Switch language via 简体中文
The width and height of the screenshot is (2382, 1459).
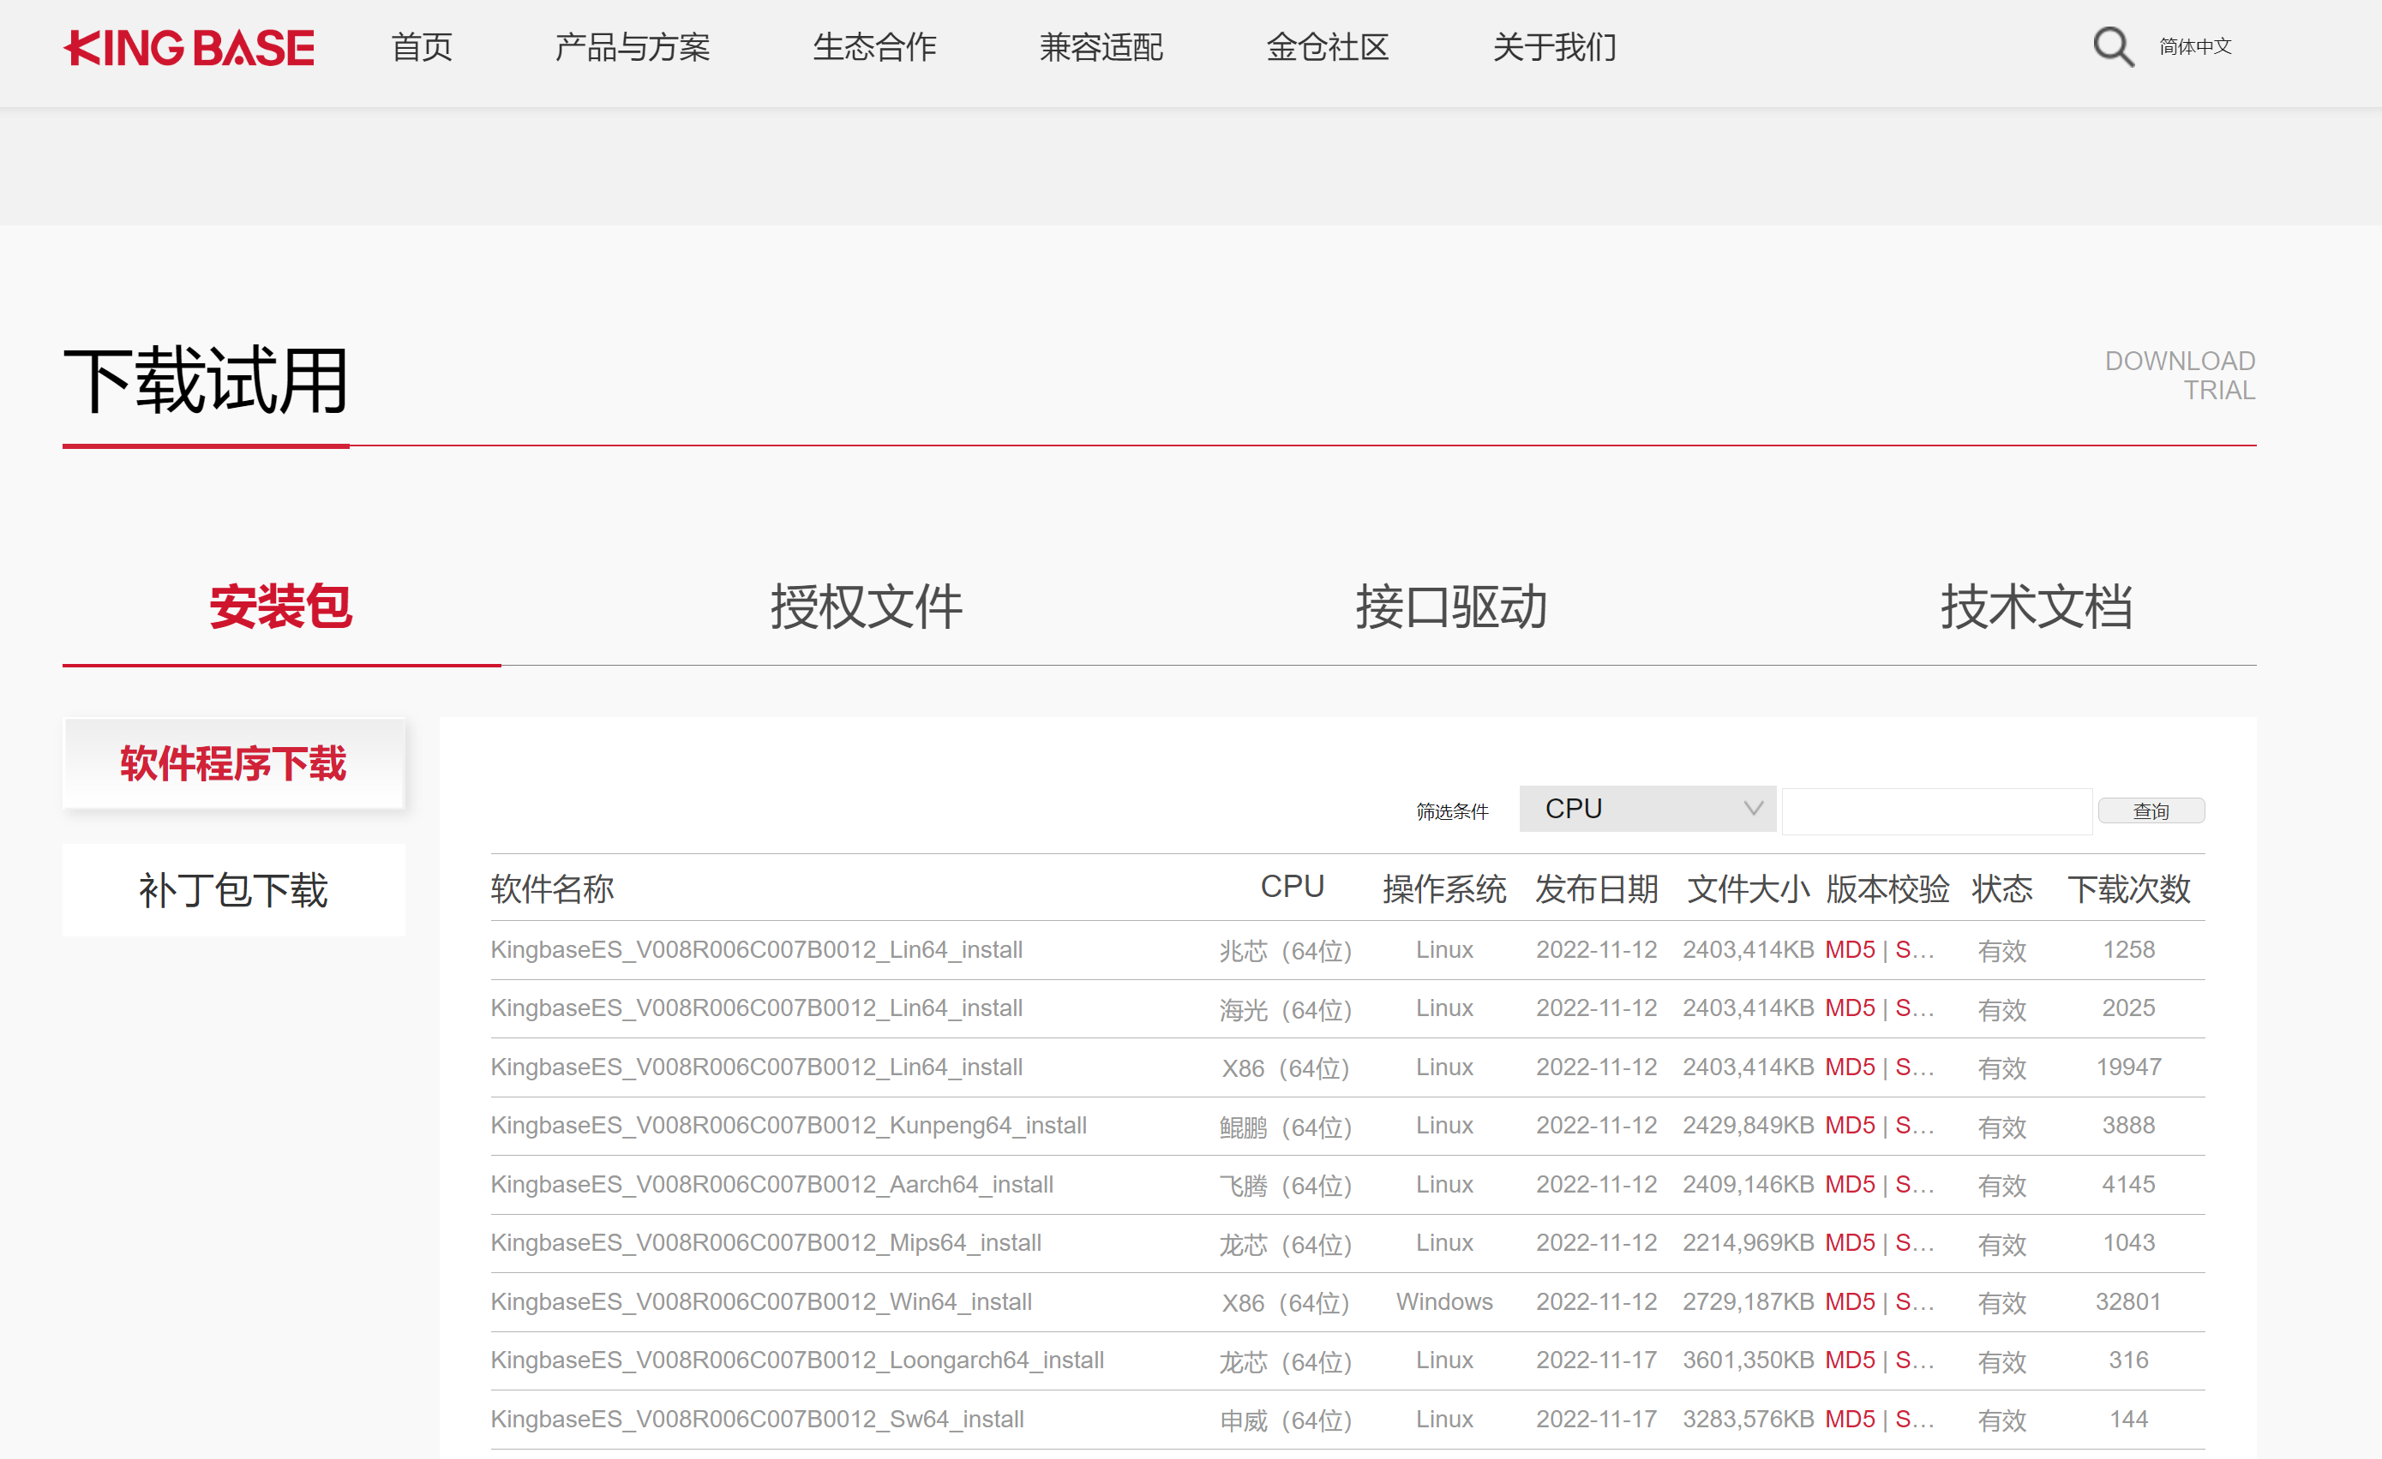click(x=2195, y=46)
